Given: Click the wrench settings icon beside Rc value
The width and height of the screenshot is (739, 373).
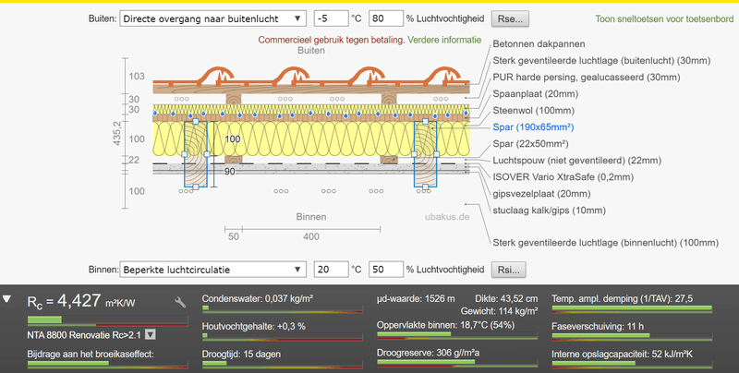Looking at the screenshot, I should (181, 302).
